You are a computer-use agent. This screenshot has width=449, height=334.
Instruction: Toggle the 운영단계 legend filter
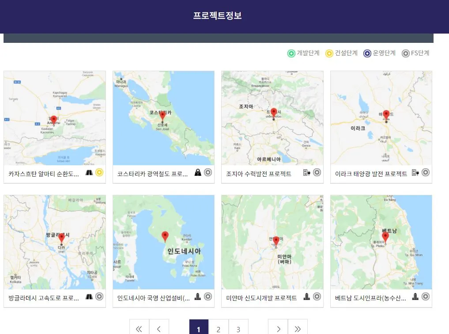[x=367, y=53]
